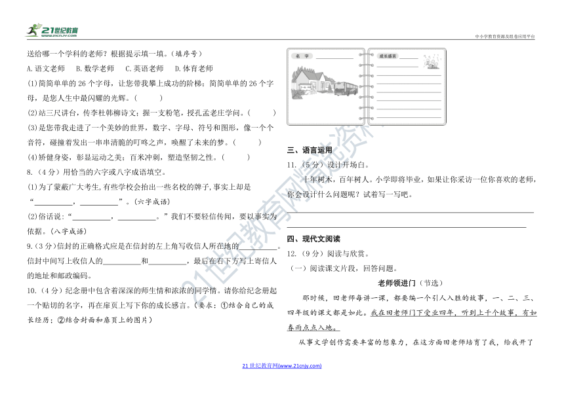Select the passage title 老师领进门
Screen dimensions: 564x398
(396, 283)
